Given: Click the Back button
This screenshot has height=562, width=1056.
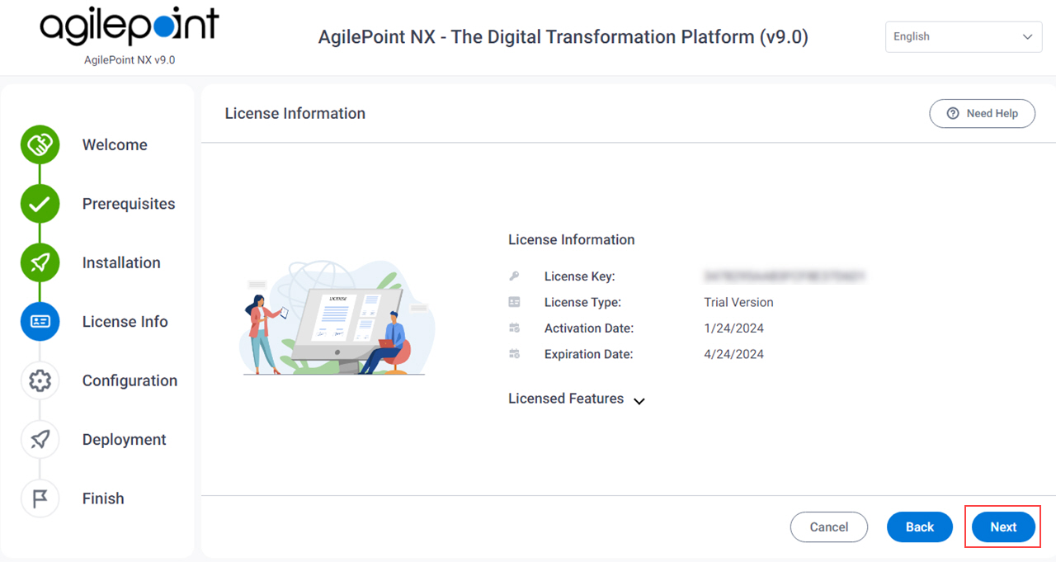Looking at the screenshot, I should pos(920,527).
